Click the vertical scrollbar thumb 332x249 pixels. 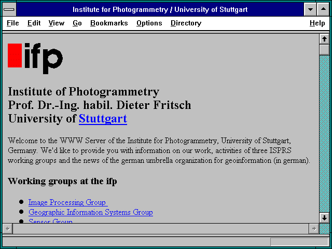pyautogui.click(x=324, y=50)
